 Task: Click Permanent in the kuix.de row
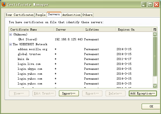(91, 59)
